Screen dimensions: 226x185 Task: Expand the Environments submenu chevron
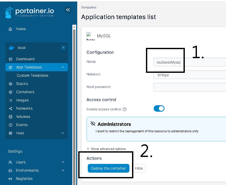63,170
